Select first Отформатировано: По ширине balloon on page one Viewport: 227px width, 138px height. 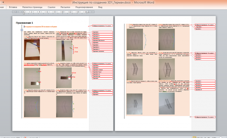coord(103,26)
